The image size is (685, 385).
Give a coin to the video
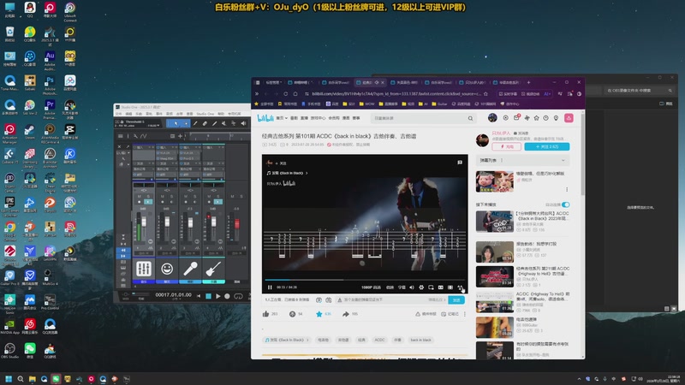tap(292, 314)
